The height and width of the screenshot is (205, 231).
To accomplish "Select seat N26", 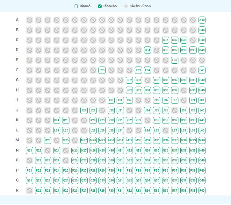I will point(75,150).
